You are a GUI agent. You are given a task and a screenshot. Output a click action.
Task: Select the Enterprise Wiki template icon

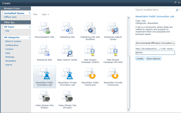tap(45, 51)
